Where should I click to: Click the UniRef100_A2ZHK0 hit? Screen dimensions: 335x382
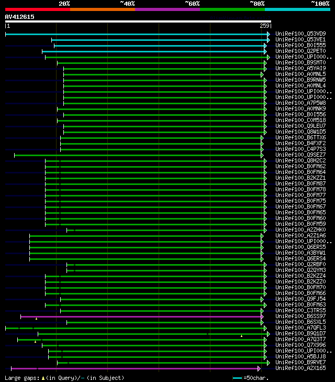click(x=300, y=230)
